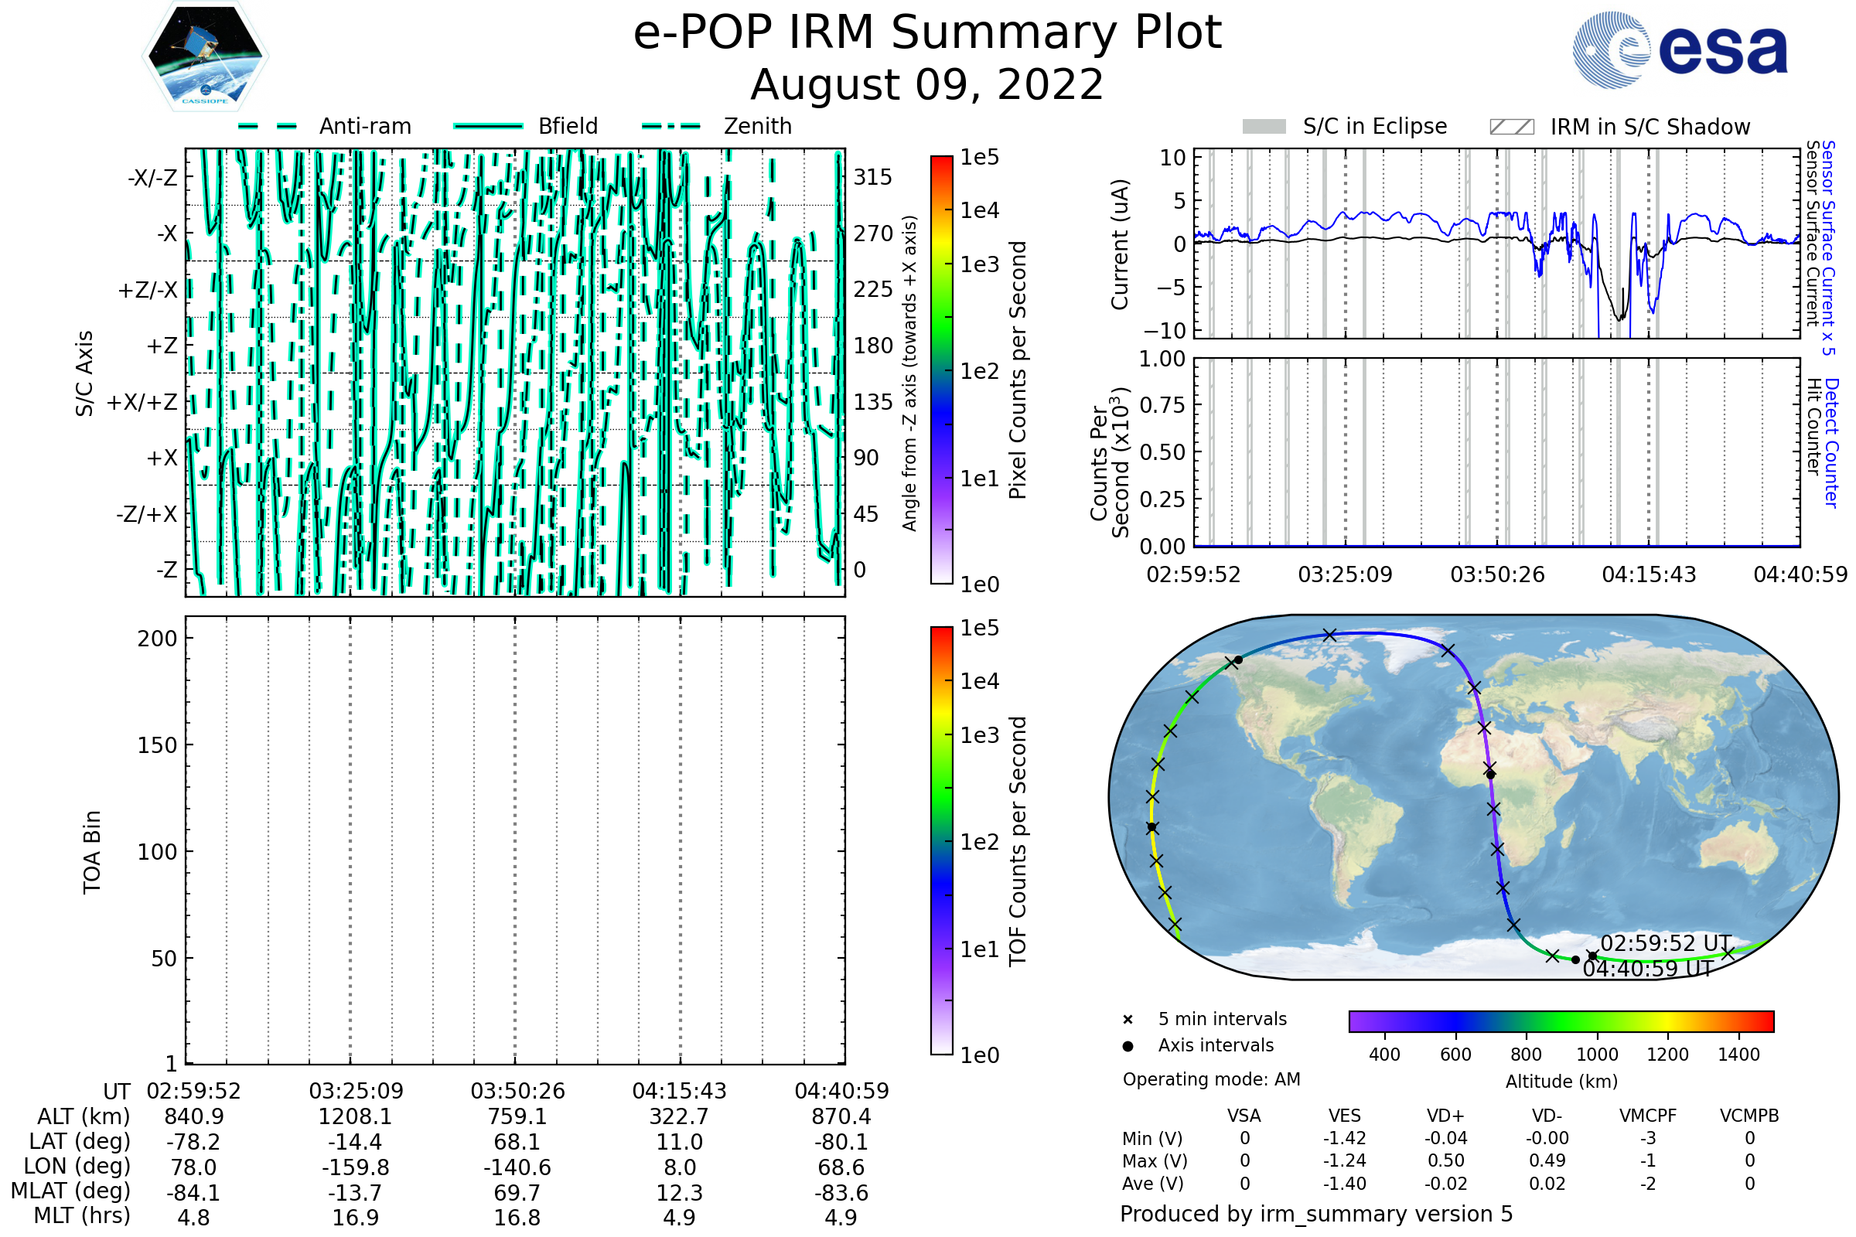Click the Altitude (km) horizontal colorbar

click(1561, 1021)
